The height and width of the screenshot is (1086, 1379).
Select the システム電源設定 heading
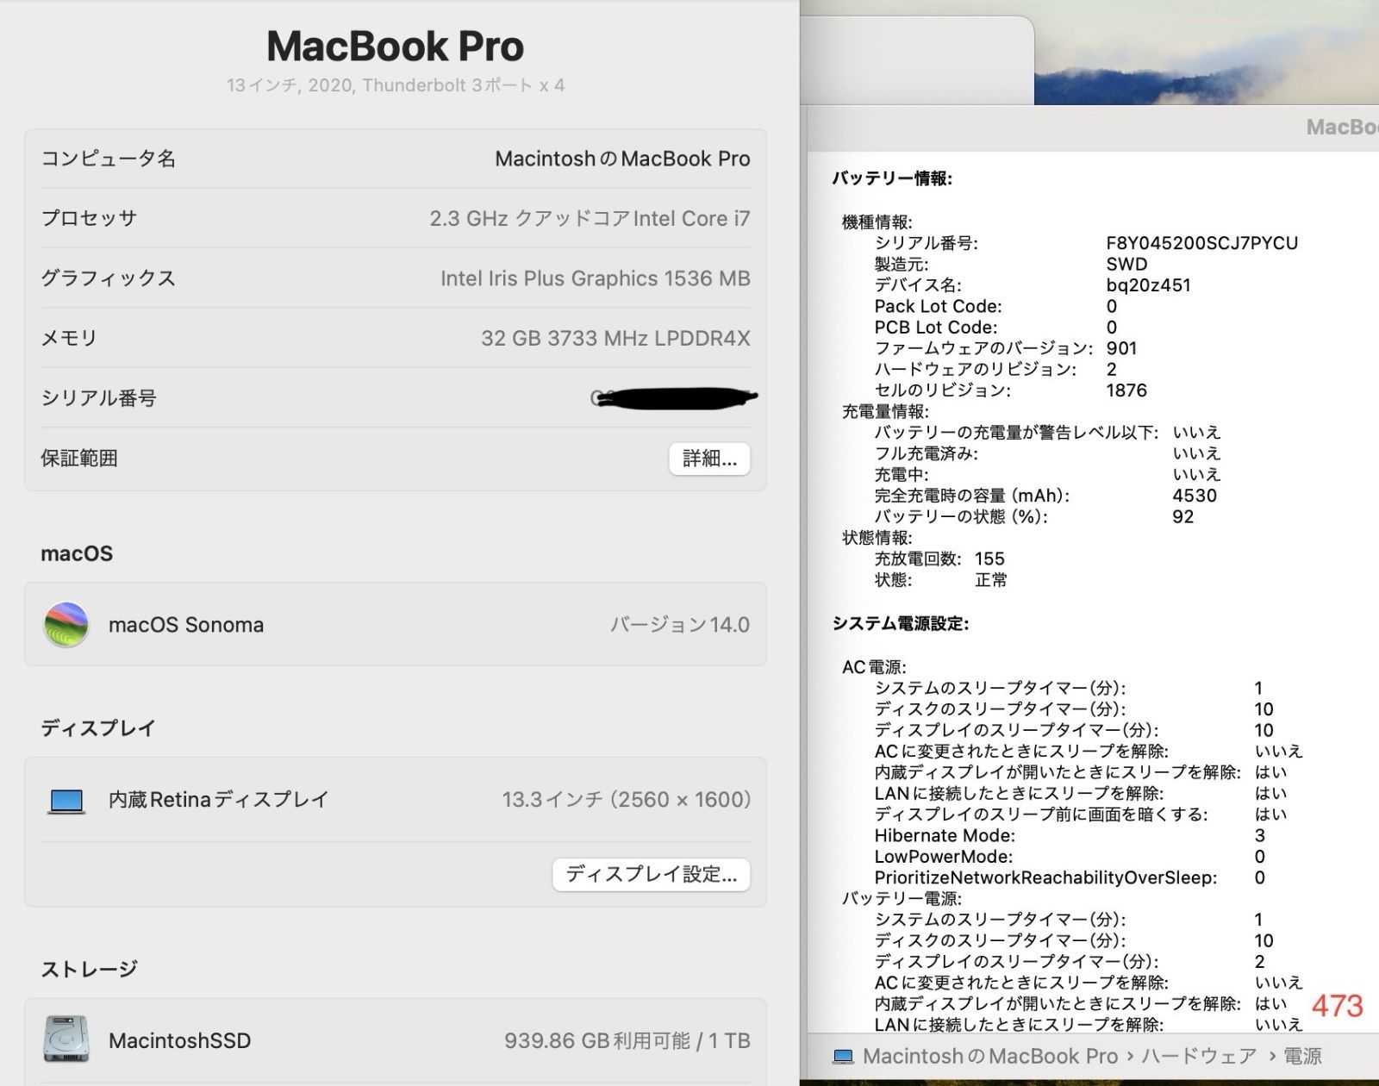[x=900, y=623]
